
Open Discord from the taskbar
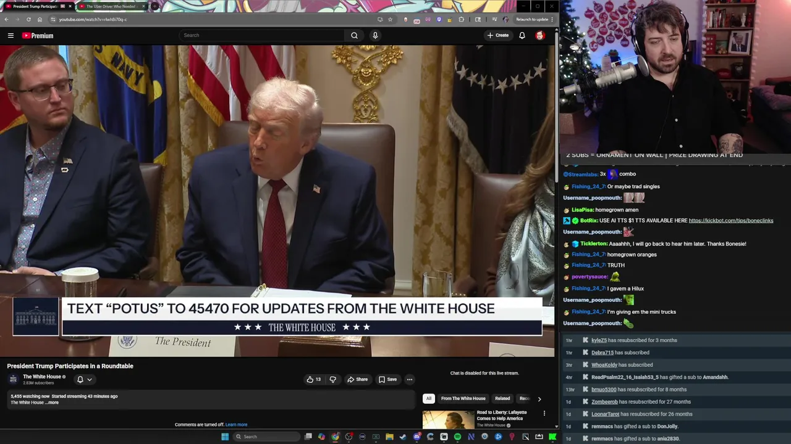417,437
